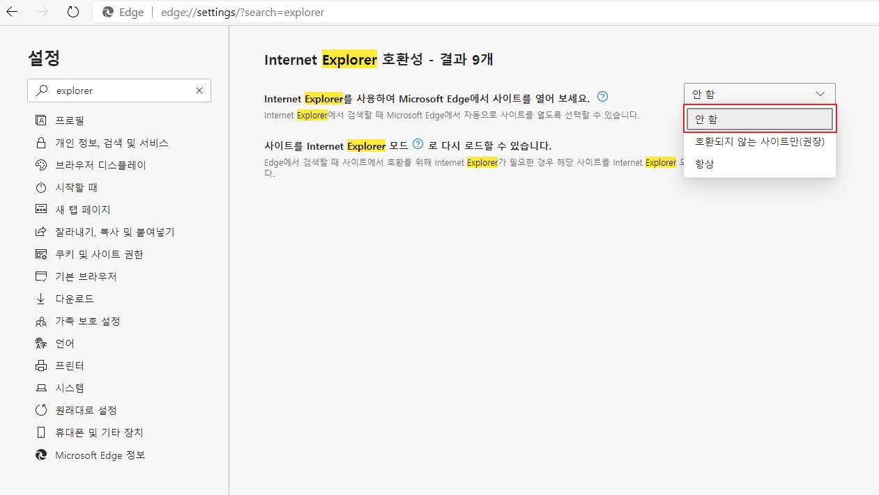
Task: Click the page refresh icon
Action: [73, 12]
